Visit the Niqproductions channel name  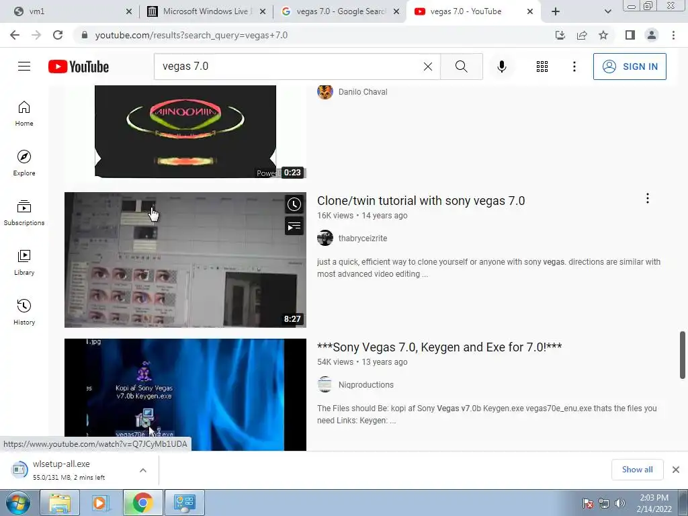[365, 385]
